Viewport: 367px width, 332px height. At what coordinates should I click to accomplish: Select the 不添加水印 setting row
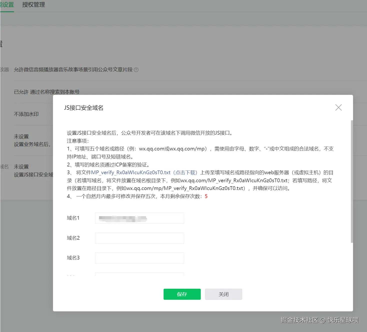(x=26, y=114)
